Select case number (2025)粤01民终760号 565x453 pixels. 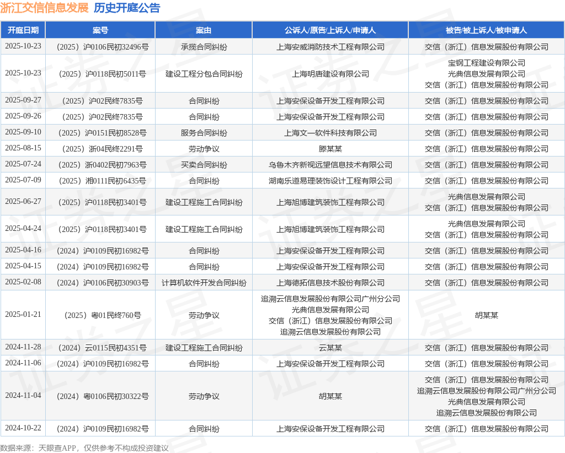tap(102, 315)
